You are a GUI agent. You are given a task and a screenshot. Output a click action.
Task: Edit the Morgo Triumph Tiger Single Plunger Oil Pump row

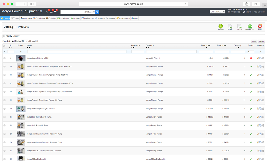[258, 100]
